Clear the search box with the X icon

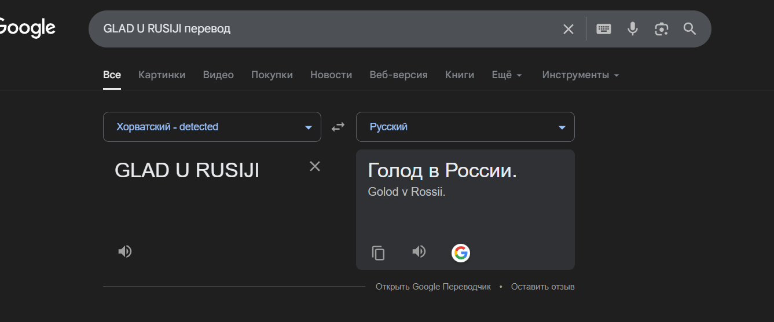tap(568, 29)
